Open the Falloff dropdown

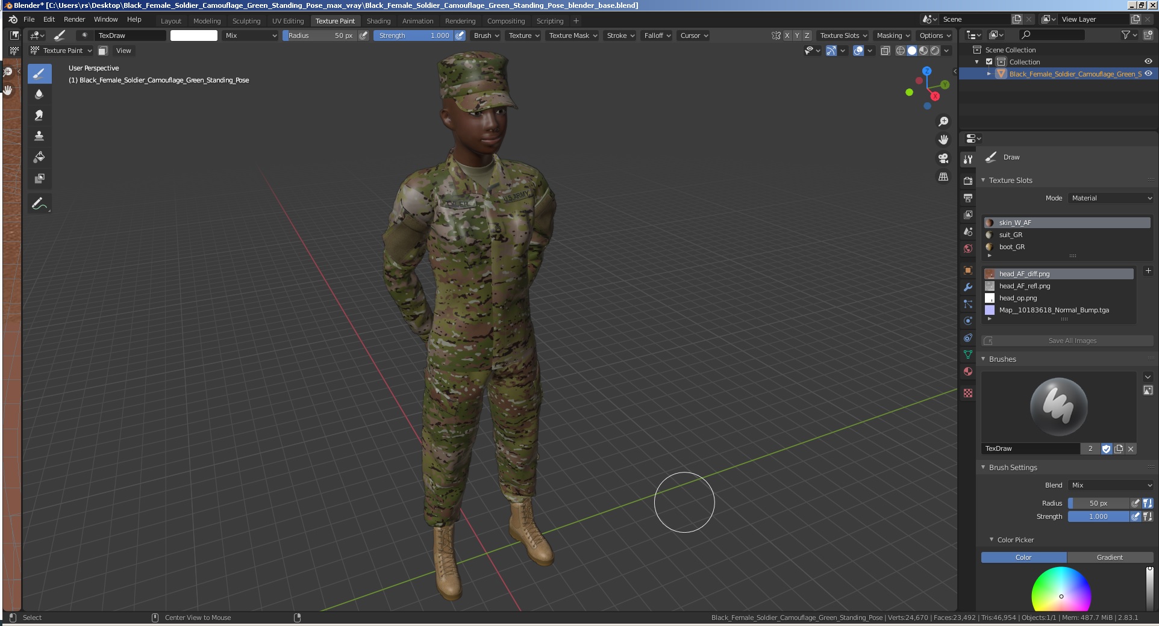(657, 36)
